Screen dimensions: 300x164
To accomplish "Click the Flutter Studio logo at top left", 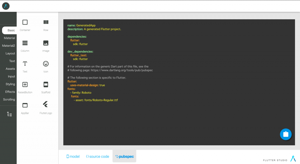I will coord(6,6).
